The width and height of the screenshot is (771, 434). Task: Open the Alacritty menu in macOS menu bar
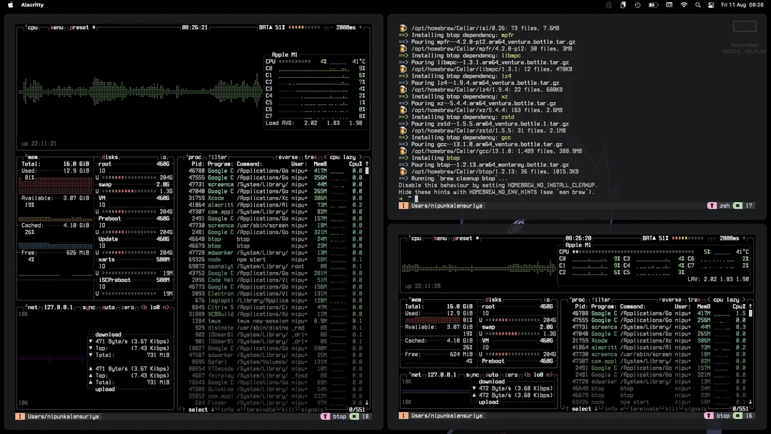click(32, 5)
